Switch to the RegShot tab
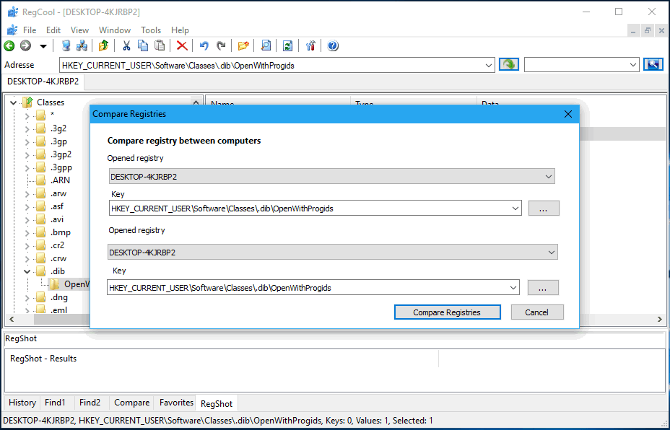 [x=217, y=403]
